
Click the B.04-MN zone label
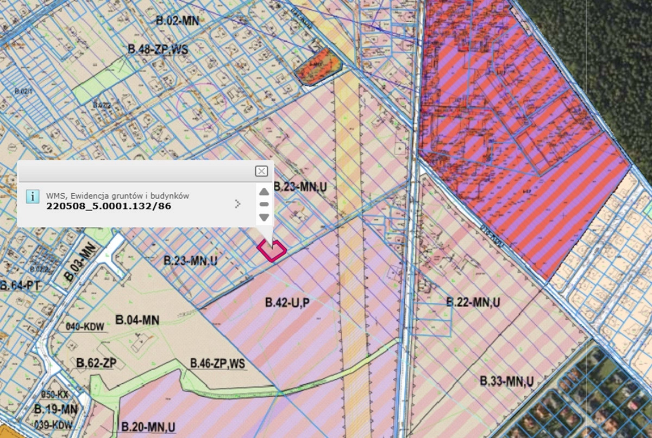point(137,320)
